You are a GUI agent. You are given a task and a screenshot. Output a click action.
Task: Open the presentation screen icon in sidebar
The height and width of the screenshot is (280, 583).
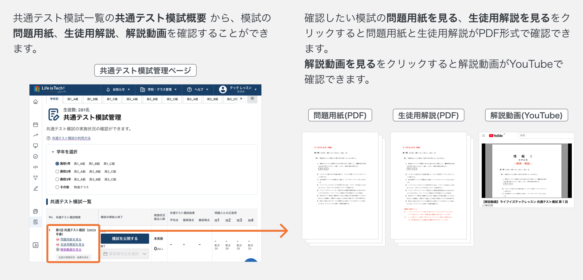(36, 146)
